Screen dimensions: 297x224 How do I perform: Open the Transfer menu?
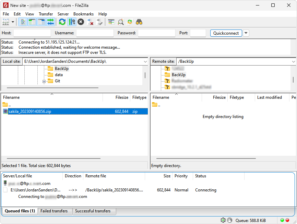[x=46, y=14]
